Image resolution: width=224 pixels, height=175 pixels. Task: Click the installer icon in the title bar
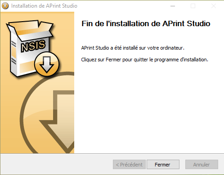(5, 6)
